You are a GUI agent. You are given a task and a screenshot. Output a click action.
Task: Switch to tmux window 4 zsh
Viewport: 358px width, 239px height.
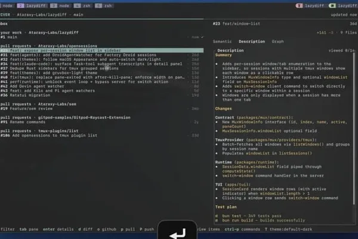point(82,6)
